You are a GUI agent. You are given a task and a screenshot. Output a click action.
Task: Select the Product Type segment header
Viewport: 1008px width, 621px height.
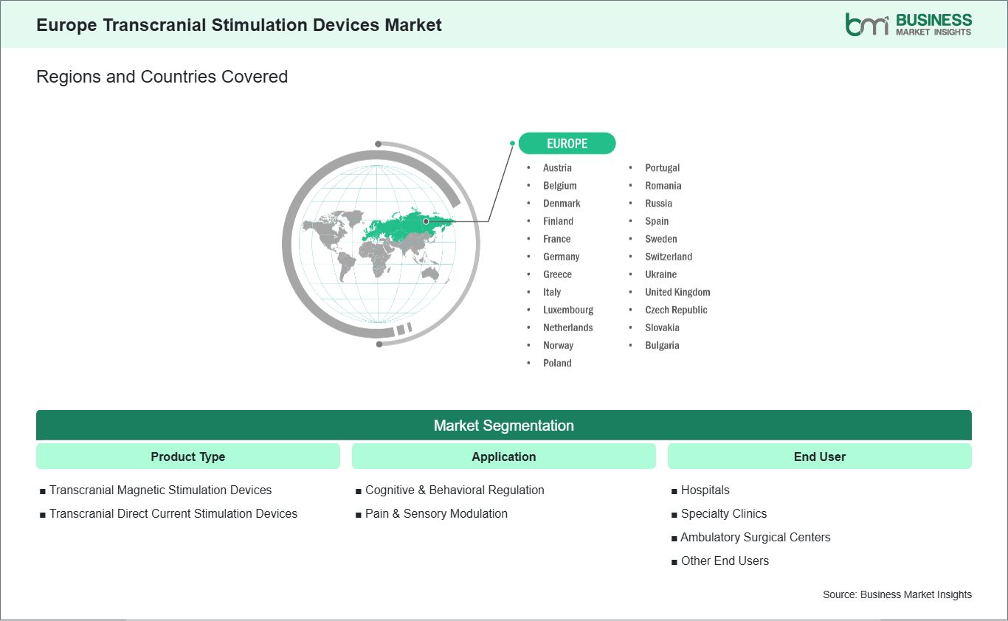[188, 457]
